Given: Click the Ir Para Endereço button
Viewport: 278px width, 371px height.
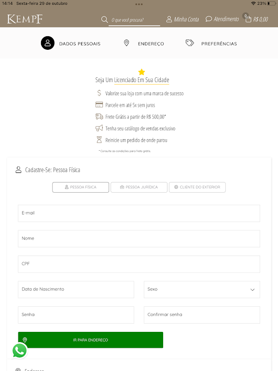Looking at the screenshot, I should 91,340.
